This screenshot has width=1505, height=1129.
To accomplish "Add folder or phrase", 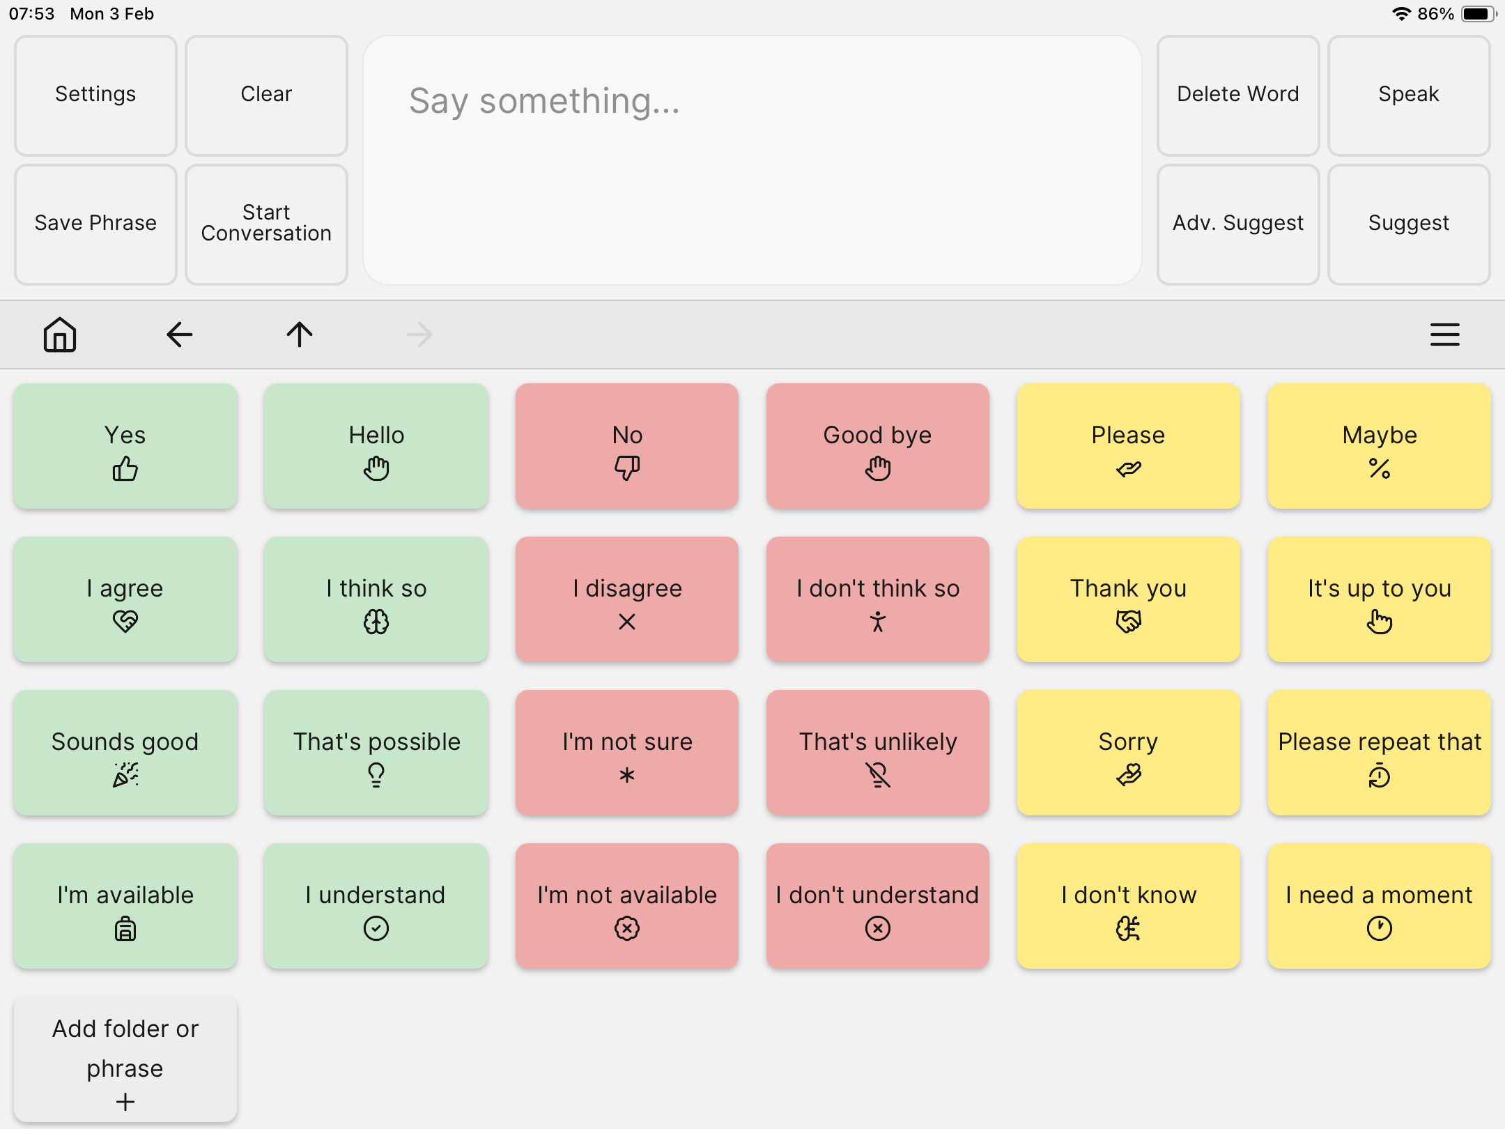I will click(x=125, y=1059).
